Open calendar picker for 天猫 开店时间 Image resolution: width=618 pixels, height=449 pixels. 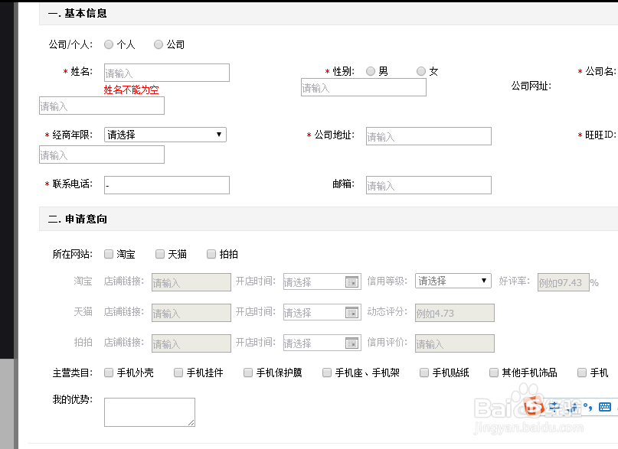click(x=352, y=312)
